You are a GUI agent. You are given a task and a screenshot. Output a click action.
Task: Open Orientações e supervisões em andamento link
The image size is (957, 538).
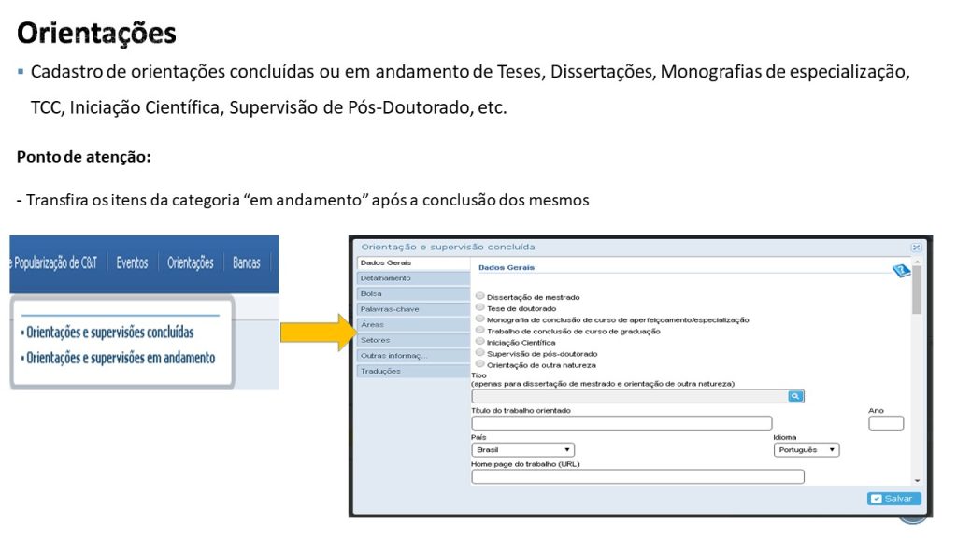coord(120,358)
